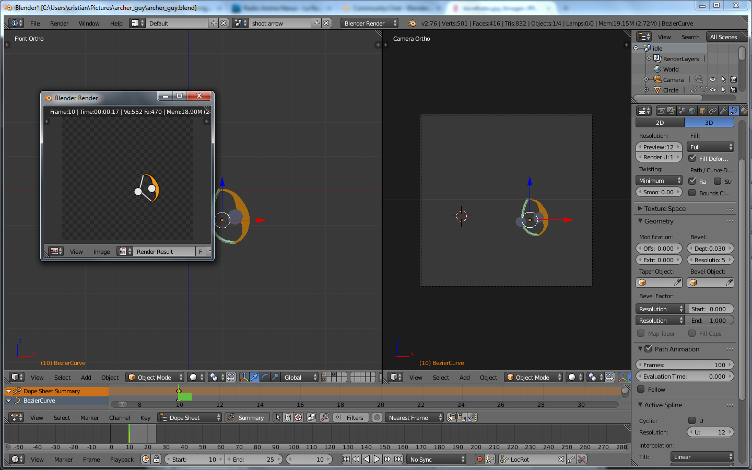Open the Constraints chain-link tab
Viewport: 752px width, 470px height.
[x=713, y=111]
